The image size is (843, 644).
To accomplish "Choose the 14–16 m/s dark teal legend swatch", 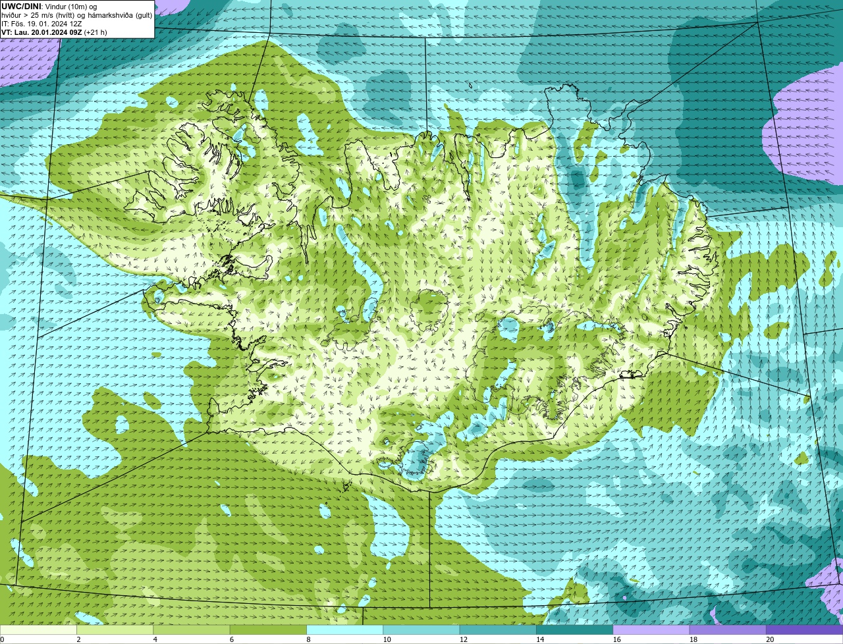I will click(x=574, y=630).
